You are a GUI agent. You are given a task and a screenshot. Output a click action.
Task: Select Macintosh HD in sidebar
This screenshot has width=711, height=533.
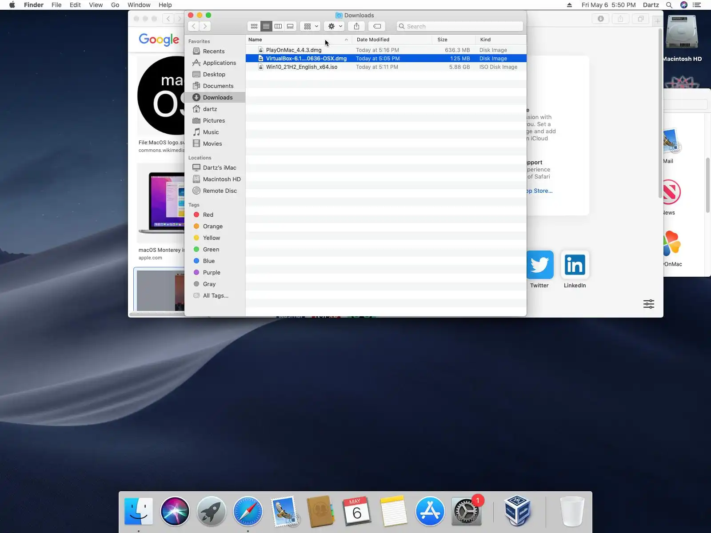(x=215, y=179)
